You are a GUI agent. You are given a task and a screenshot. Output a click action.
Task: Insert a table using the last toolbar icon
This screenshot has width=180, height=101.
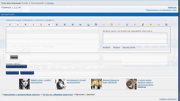click(x=166, y=25)
